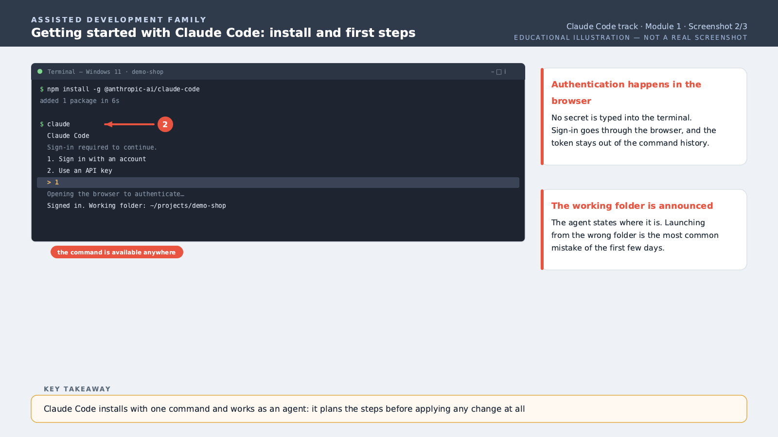Click title 'Getting started with Claude Code: install and first steps'
778x437 pixels.
click(x=223, y=33)
